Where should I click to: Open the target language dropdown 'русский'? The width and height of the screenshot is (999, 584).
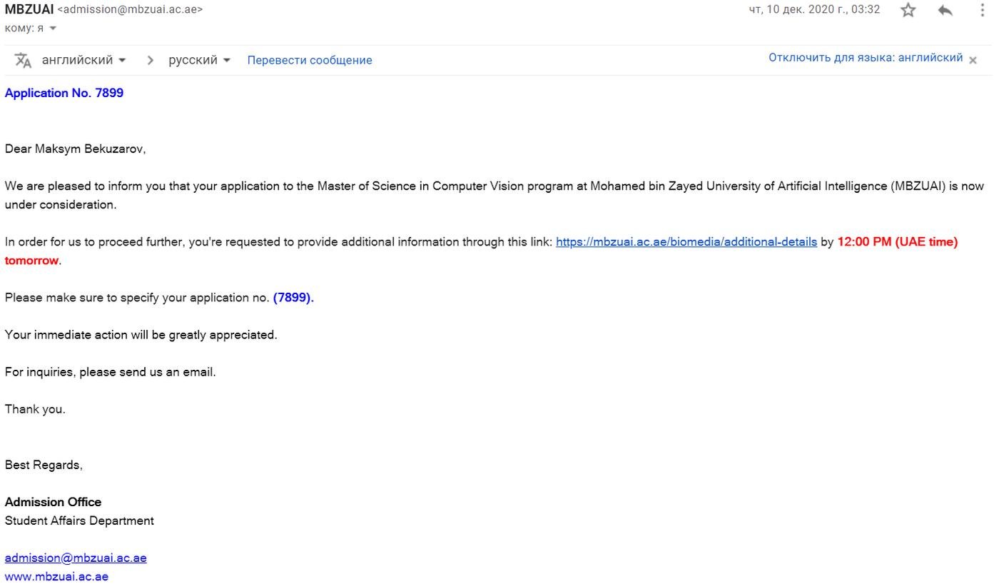199,60
